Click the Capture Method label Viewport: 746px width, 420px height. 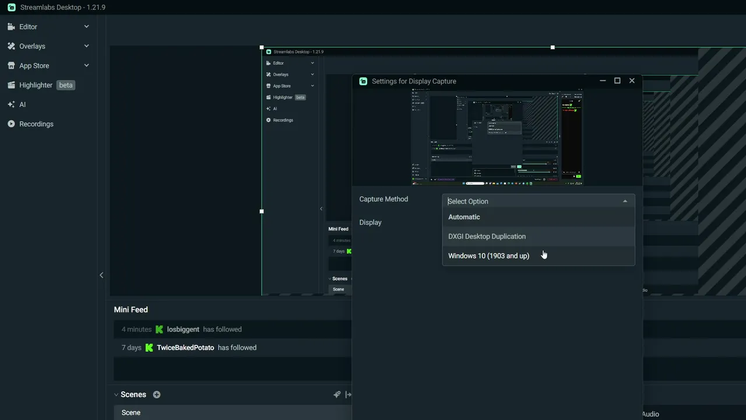(x=383, y=199)
